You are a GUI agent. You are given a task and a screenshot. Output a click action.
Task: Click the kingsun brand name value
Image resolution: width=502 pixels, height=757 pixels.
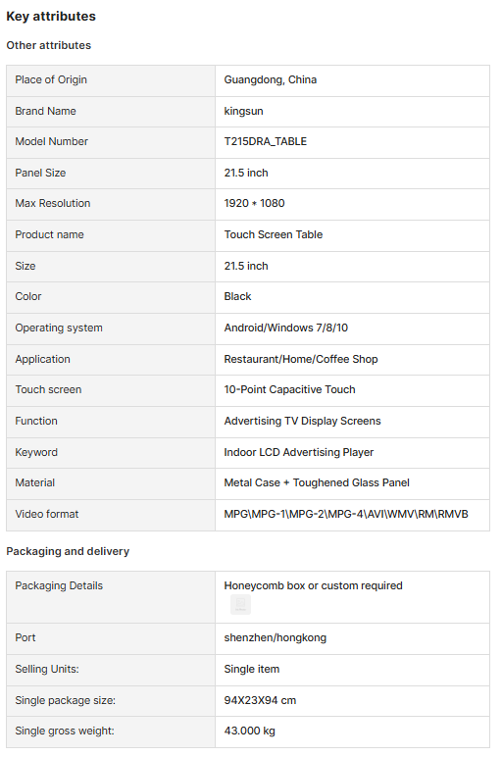243,111
